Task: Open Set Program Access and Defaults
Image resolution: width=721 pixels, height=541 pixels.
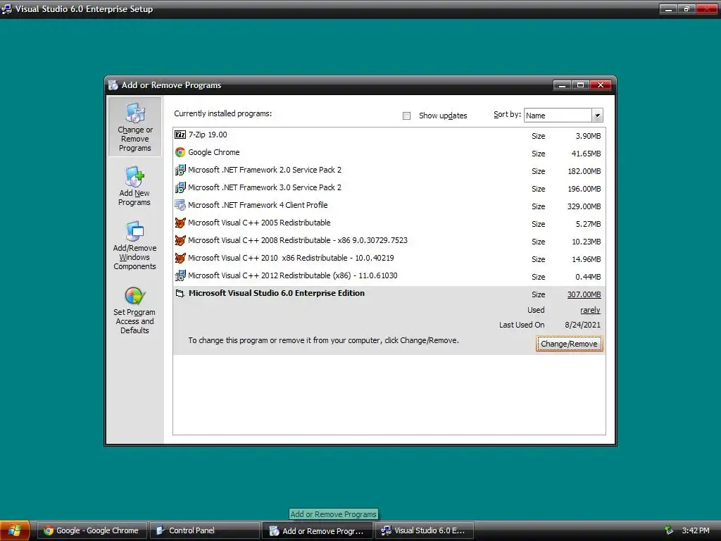Action: [x=134, y=310]
